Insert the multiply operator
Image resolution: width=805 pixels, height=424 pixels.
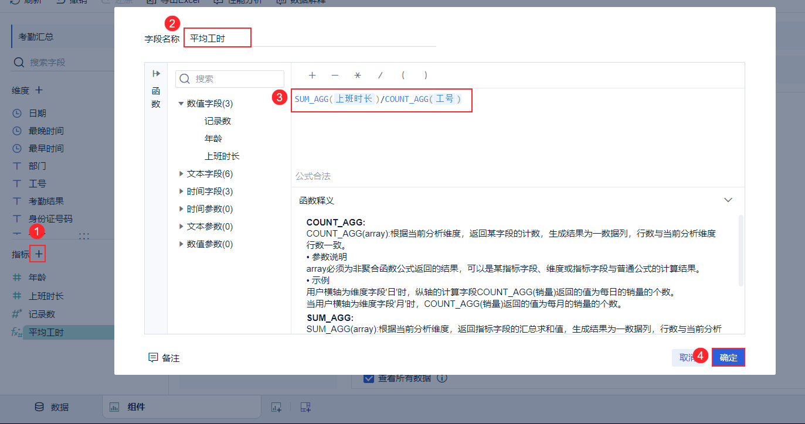click(x=358, y=75)
